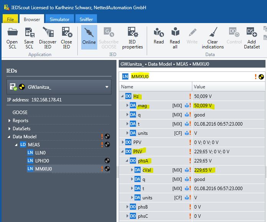Viewport: 267px width, 222px height.
Task: Click the DO icon beside PPV
Action: [128, 142]
